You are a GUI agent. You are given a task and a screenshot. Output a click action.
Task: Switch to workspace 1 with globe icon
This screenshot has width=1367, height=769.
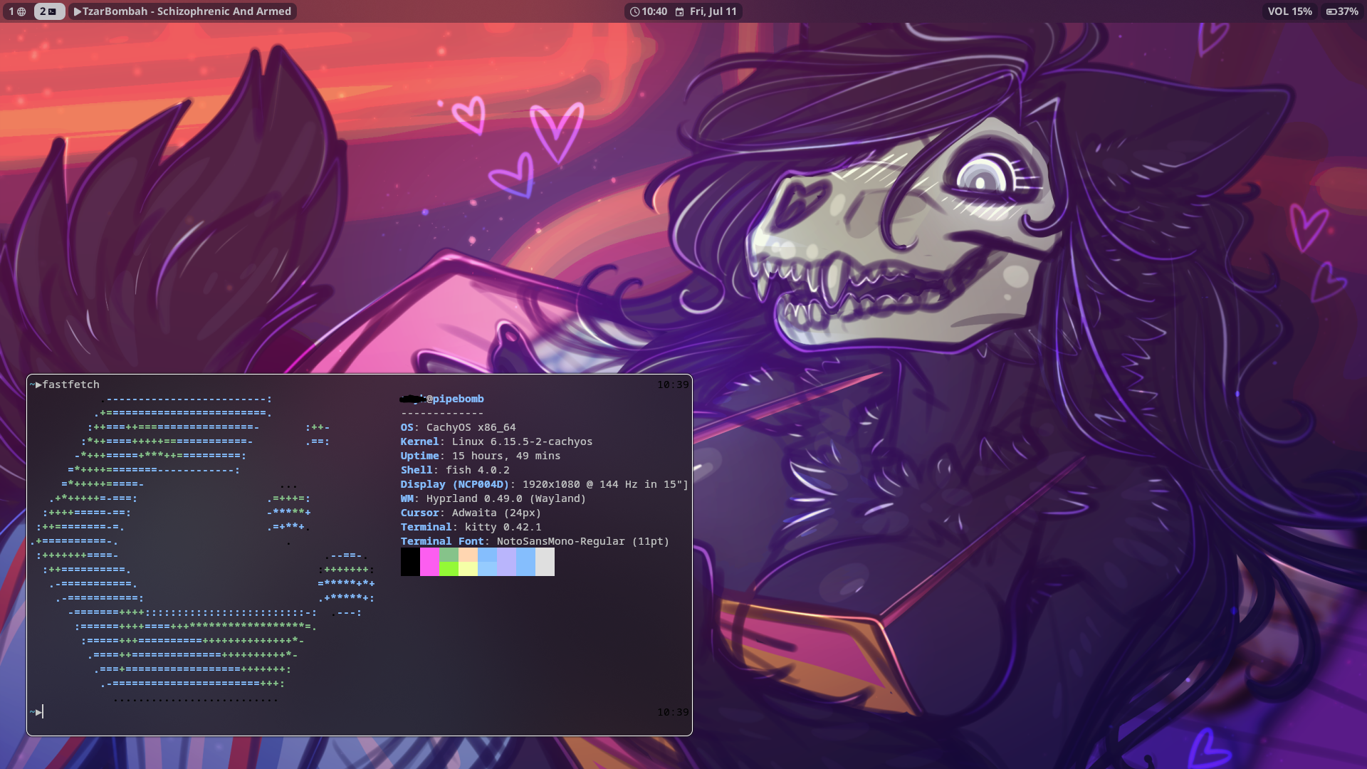tap(18, 11)
